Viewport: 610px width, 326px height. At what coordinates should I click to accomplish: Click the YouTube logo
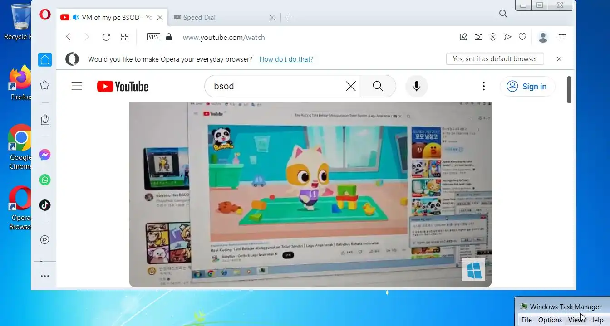pos(123,86)
